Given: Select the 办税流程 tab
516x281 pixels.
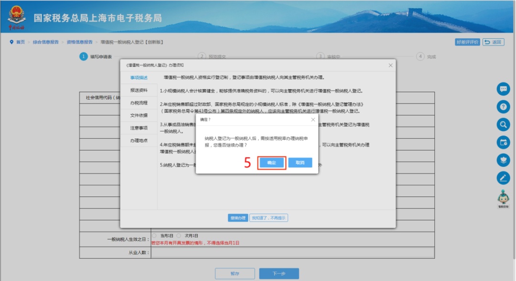Looking at the screenshot, I should tap(139, 103).
